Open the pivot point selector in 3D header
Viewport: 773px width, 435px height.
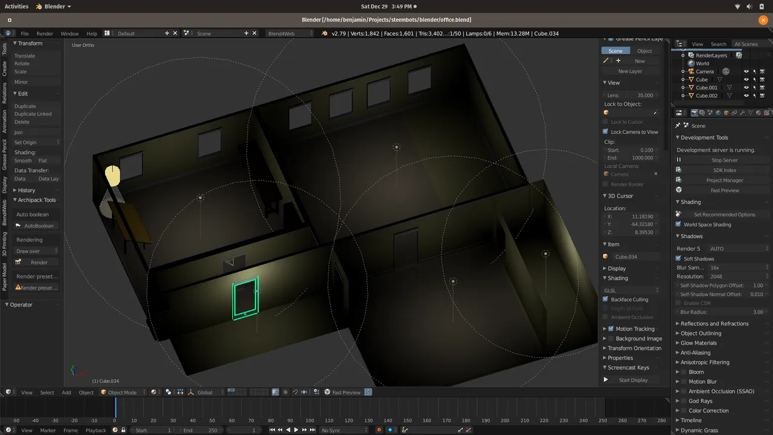[172, 392]
